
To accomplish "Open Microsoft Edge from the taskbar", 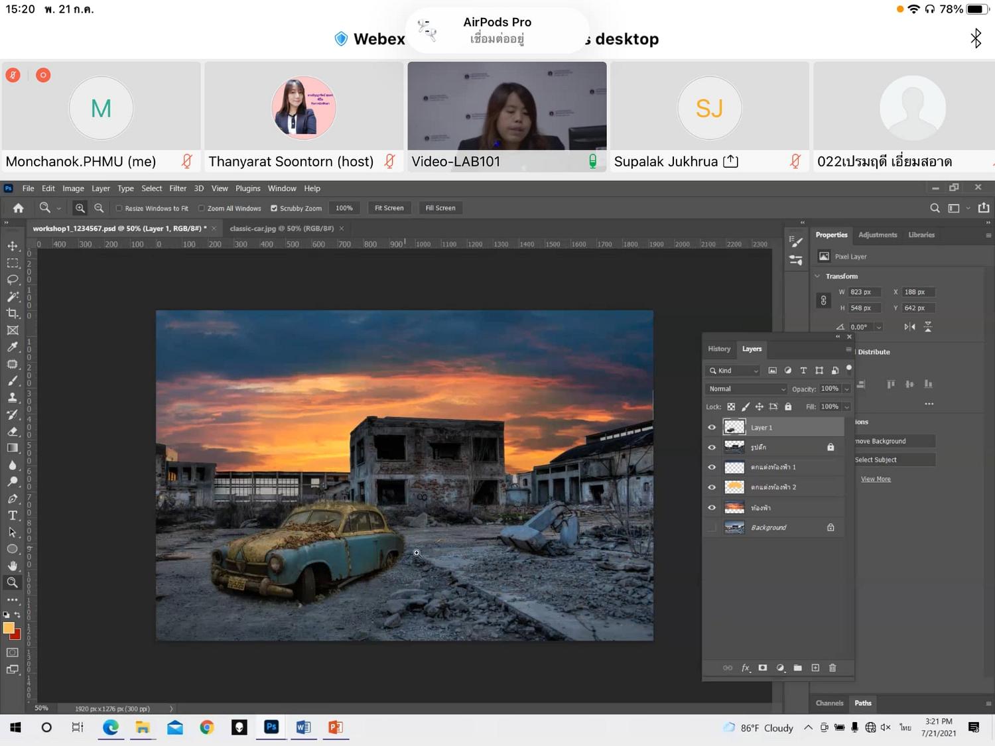I will (x=110, y=727).
